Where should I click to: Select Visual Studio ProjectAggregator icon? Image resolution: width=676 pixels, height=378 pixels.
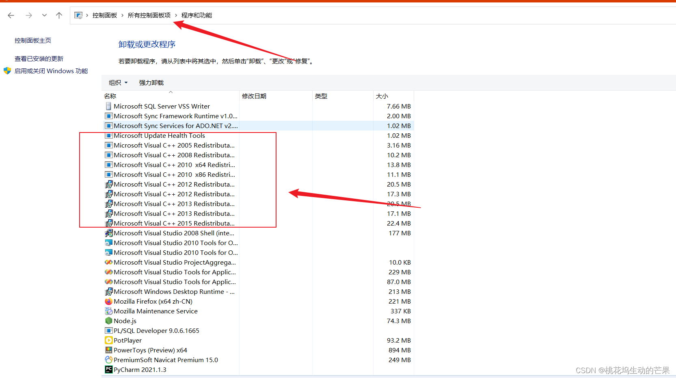(x=108, y=262)
